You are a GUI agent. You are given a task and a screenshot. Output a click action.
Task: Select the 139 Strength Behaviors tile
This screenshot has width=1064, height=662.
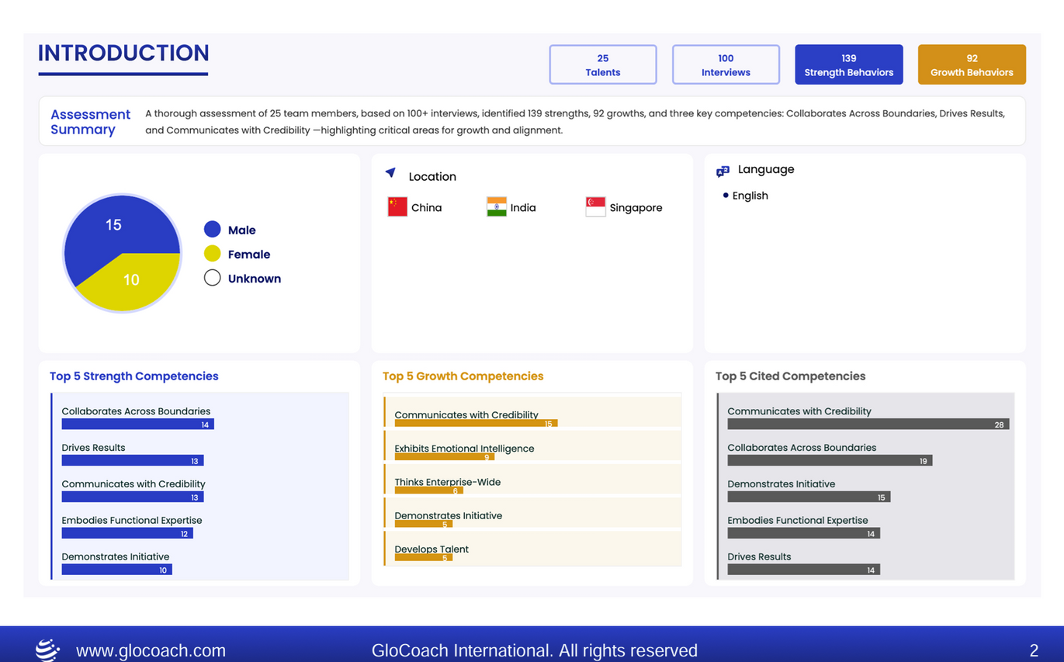(848, 64)
